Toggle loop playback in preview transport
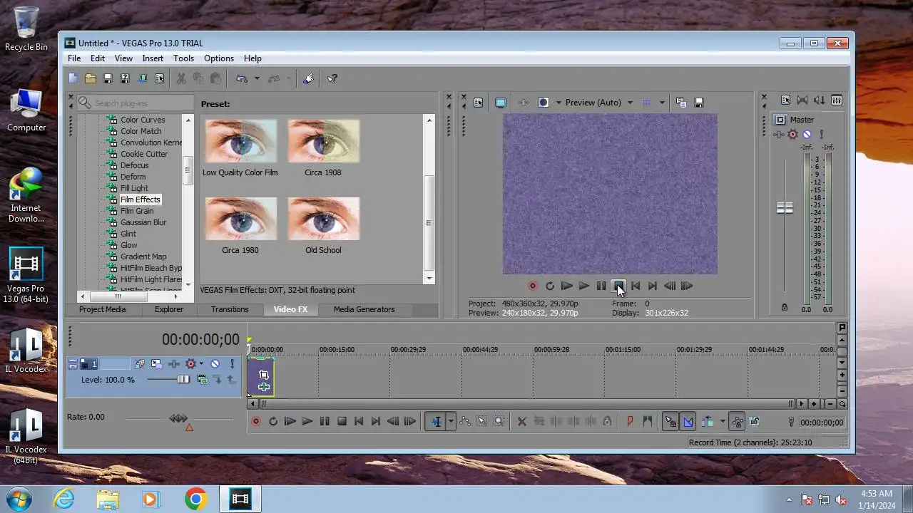The height and width of the screenshot is (513, 913). [550, 286]
